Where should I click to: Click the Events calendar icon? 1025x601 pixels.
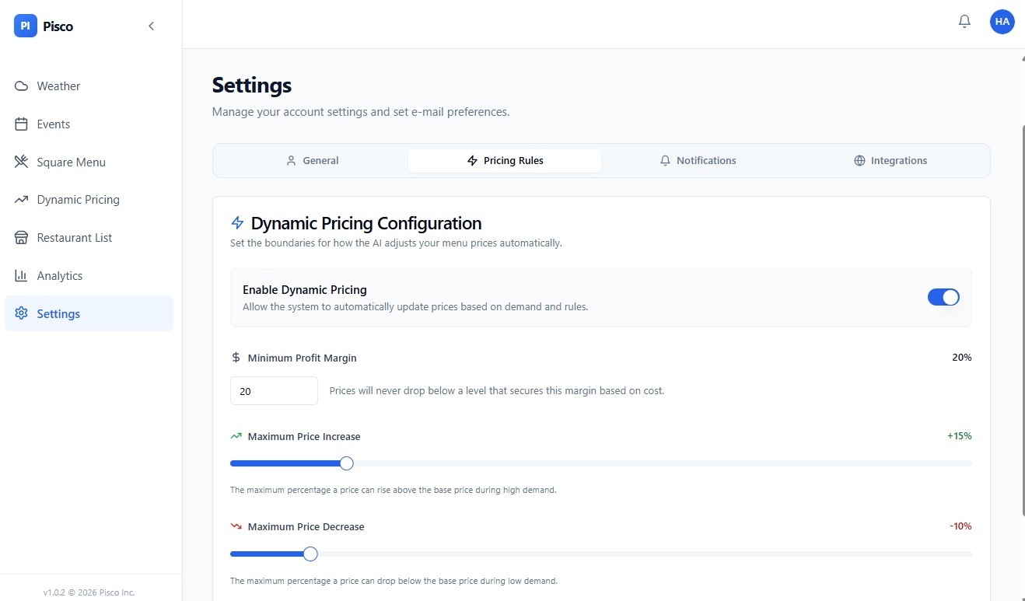point(22,124)
